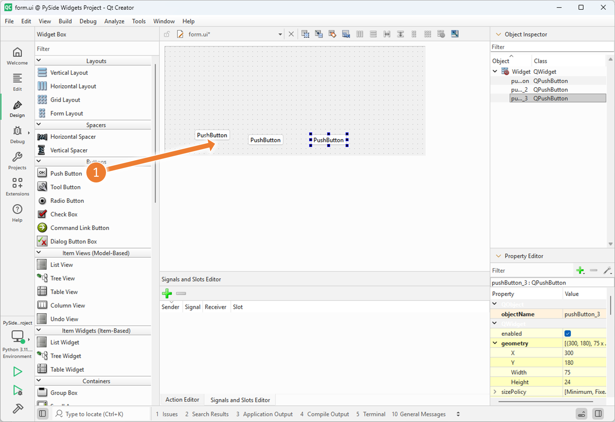Open the Application Output pane
615x422 pixels.
(265, 414)
